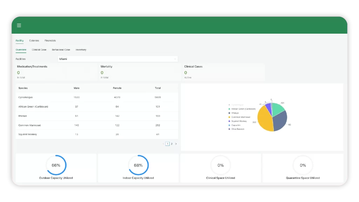Click the Clinical Space Utilized 0% gauge
This screenshot has width=359, height=202.
[221, 165]
